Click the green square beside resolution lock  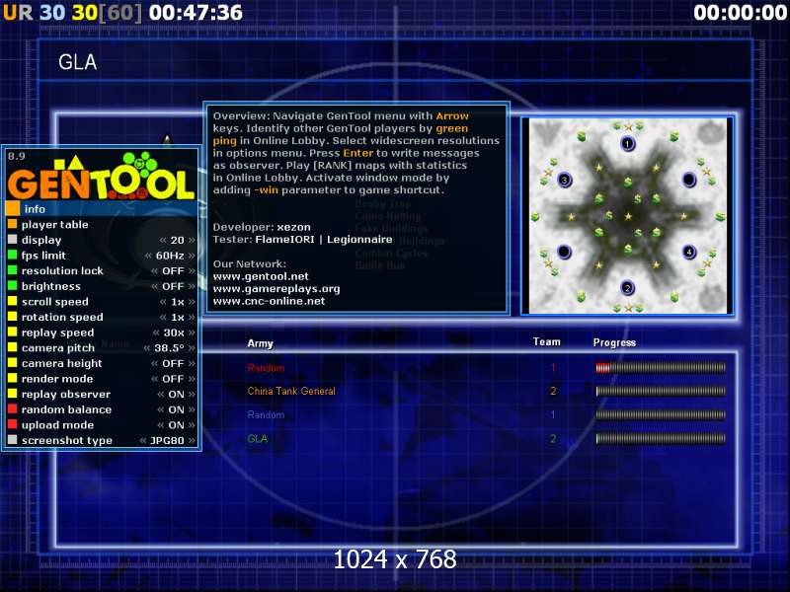(13, 270)
